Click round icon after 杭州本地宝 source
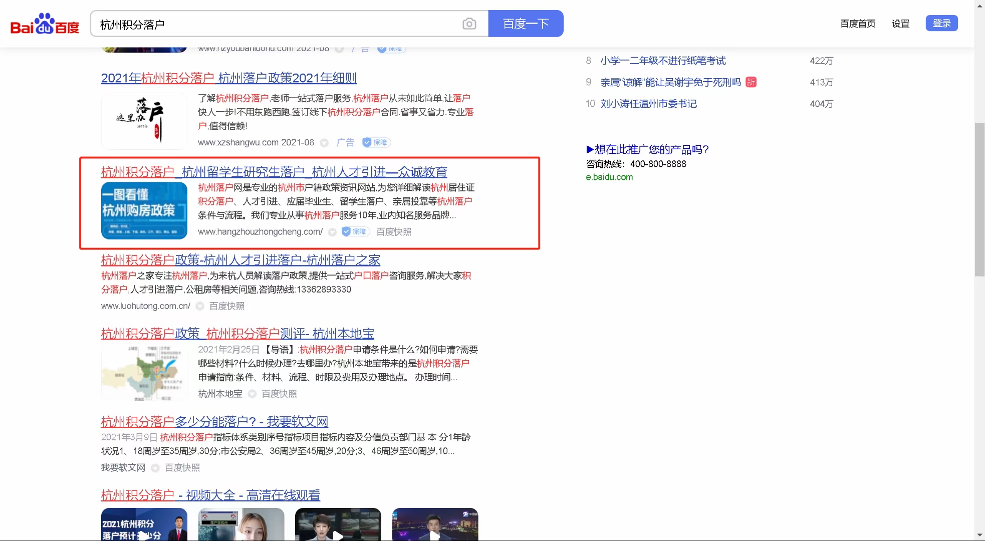 pos(253,394)
